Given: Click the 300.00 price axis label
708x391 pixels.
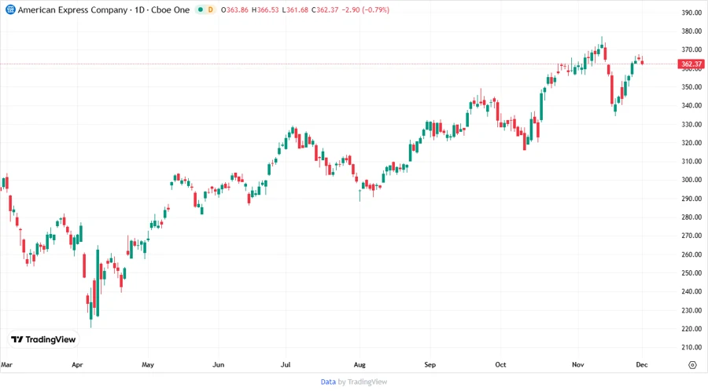Looking at the screenshot, I should pos(691,180).
